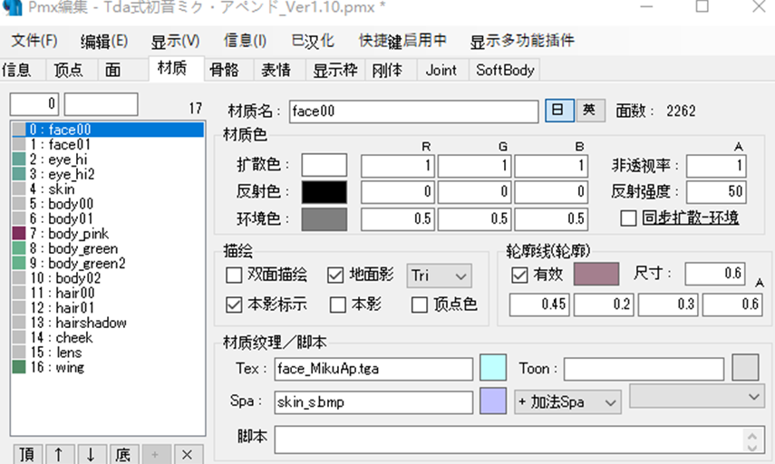Screen dimensions: 775x464
Task: Click the white 扩散色 diffuse color swatch
Action: pos(325,166)
